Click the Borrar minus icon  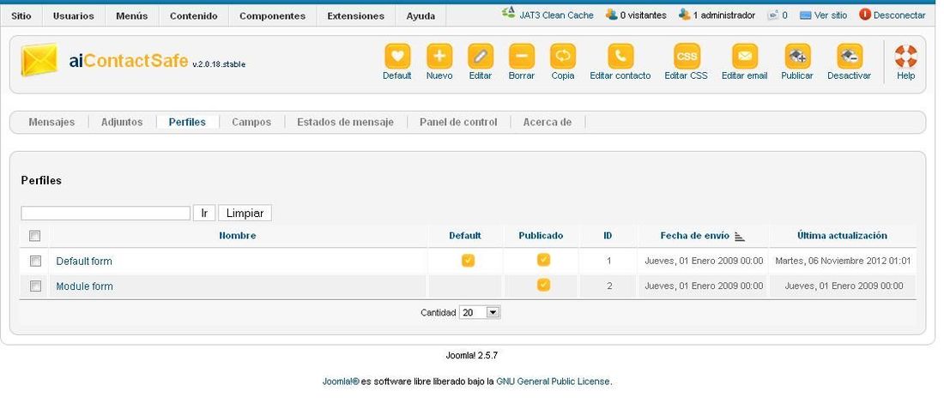pyautogui.click(x=522, y=57)
